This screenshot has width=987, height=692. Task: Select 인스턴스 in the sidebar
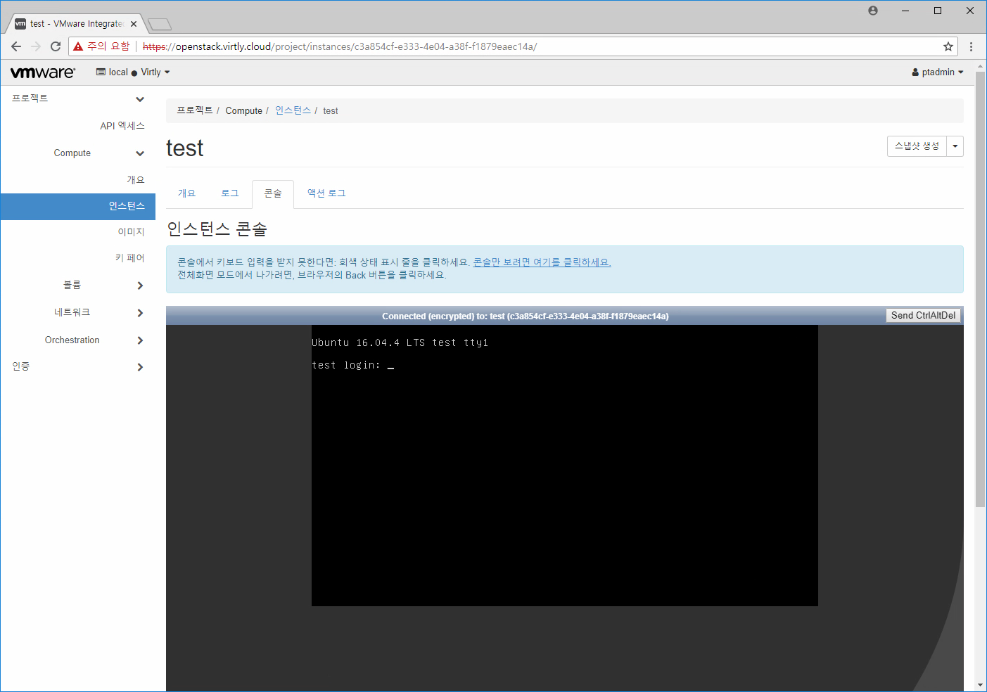click(77, 206)
